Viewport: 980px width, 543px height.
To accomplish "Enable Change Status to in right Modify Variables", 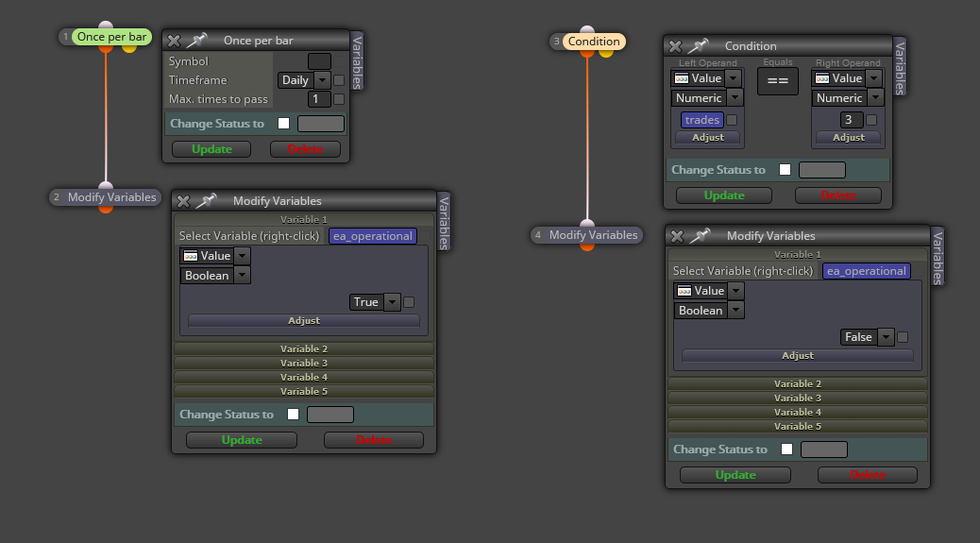I will click(786, 450).
